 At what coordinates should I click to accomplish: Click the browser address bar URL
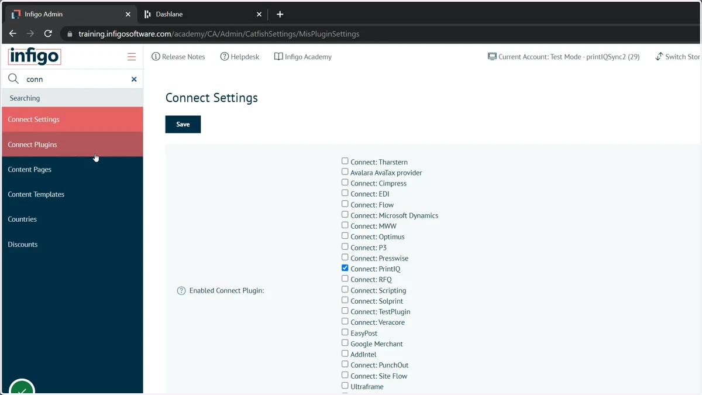(x=219, y=34)
